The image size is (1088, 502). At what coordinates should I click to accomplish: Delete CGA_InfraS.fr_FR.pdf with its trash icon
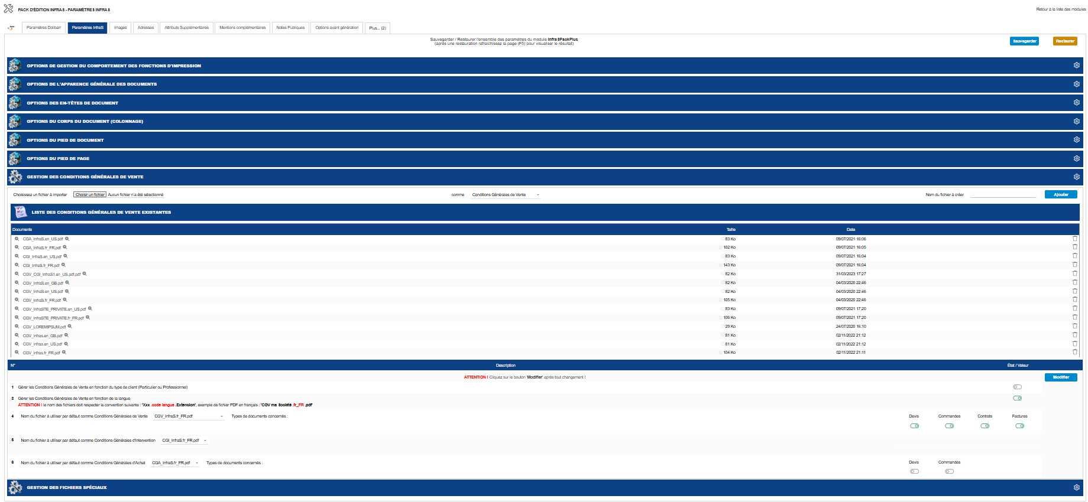(x=1075, y=247)
